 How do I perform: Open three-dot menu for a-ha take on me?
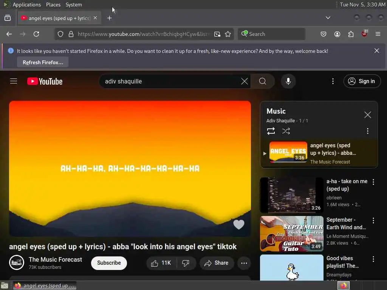(x=373, y=182)
